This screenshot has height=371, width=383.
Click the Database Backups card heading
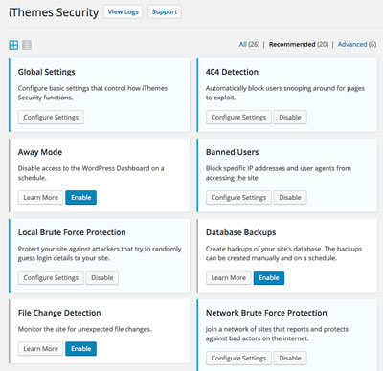(x=241, y=232)
